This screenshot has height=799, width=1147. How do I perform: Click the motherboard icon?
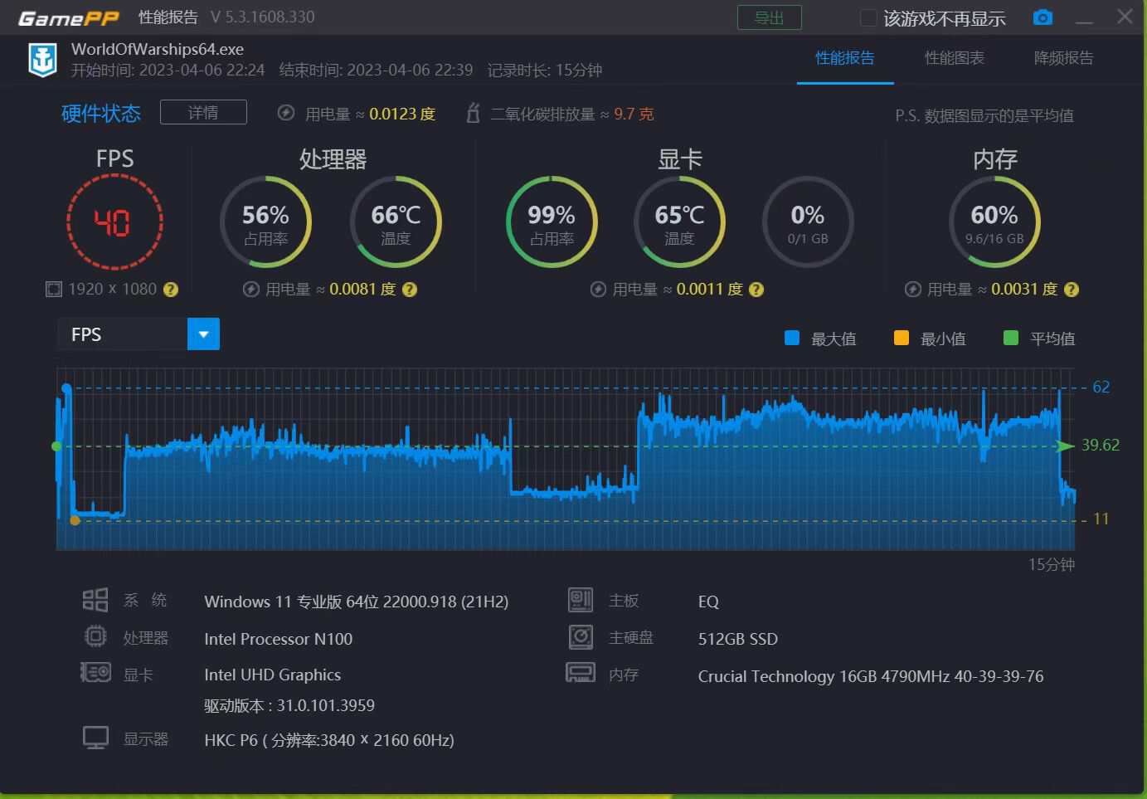[x=581, y=600]
